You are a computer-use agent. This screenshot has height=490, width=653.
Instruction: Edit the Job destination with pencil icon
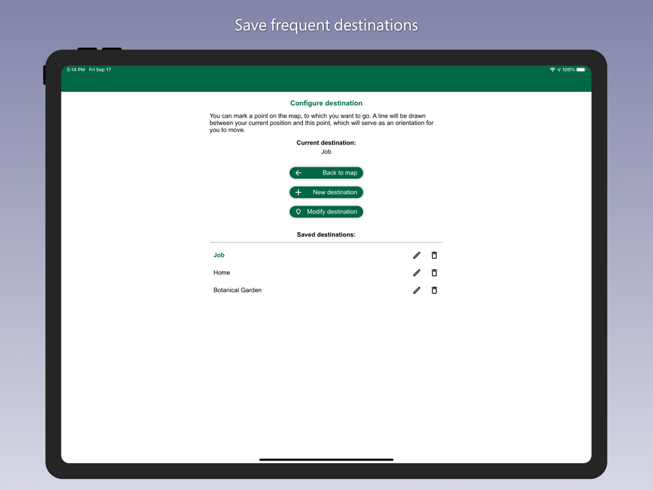[x=417, y=255]
